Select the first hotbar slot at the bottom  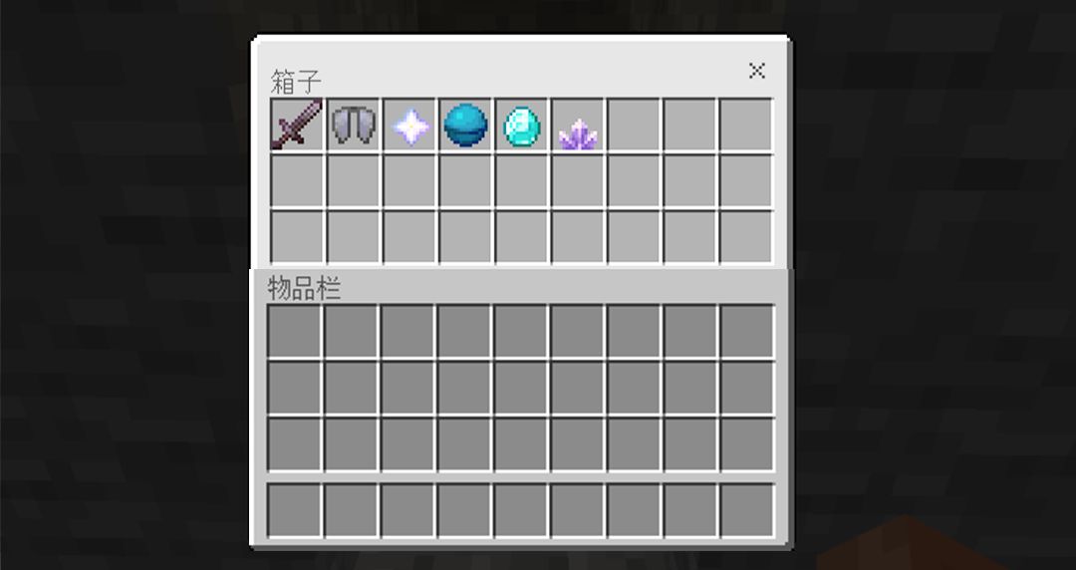tap(294, 510)
